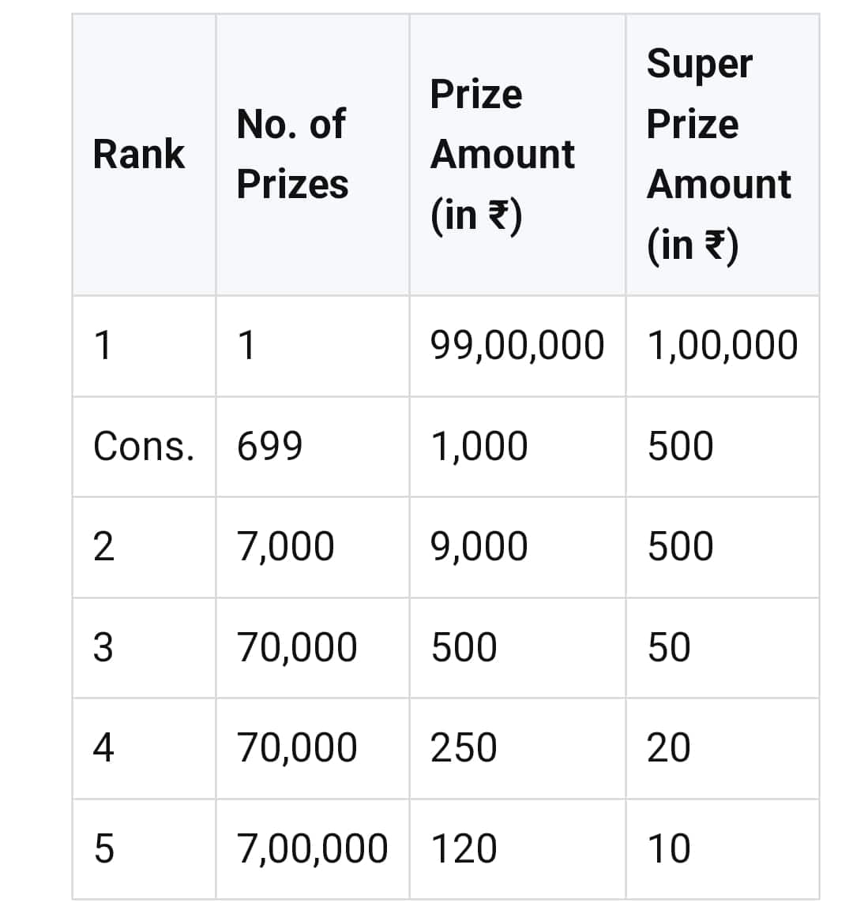The width and height of the screenshot is (853, 921).
Task: Select the 50 super prize cell
Action: point(723,648)
